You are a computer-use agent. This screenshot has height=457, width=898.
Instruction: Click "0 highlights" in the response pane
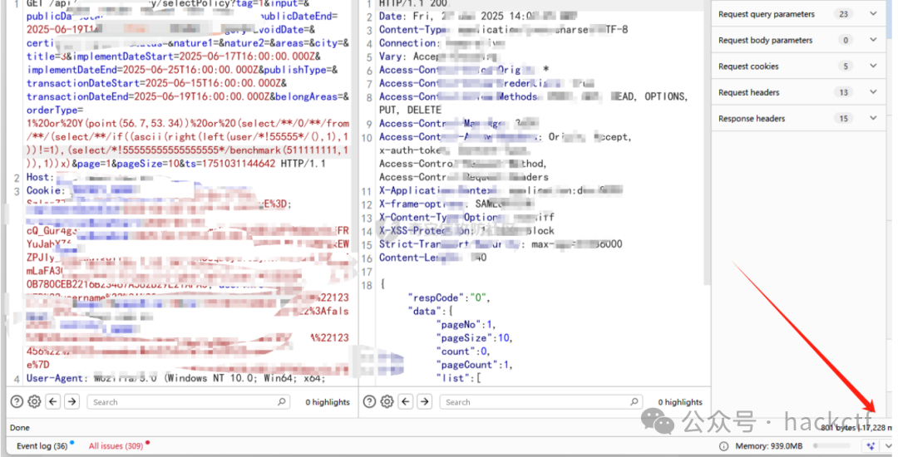pos(680,402)
